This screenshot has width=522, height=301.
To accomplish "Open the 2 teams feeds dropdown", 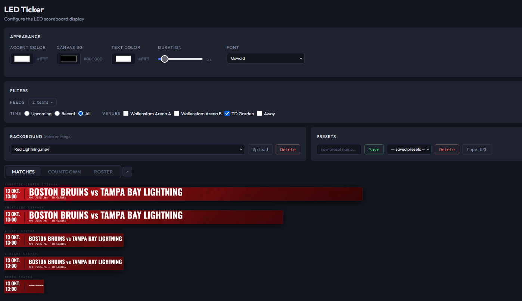I will (x=43, y=102).
